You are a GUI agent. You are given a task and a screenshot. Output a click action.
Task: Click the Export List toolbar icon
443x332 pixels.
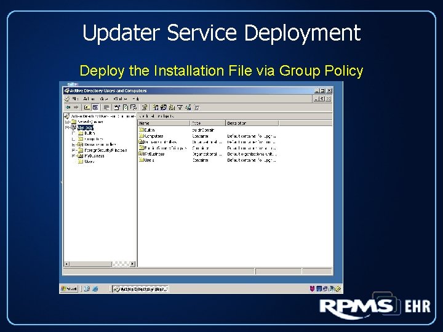(x=134, y=108)
